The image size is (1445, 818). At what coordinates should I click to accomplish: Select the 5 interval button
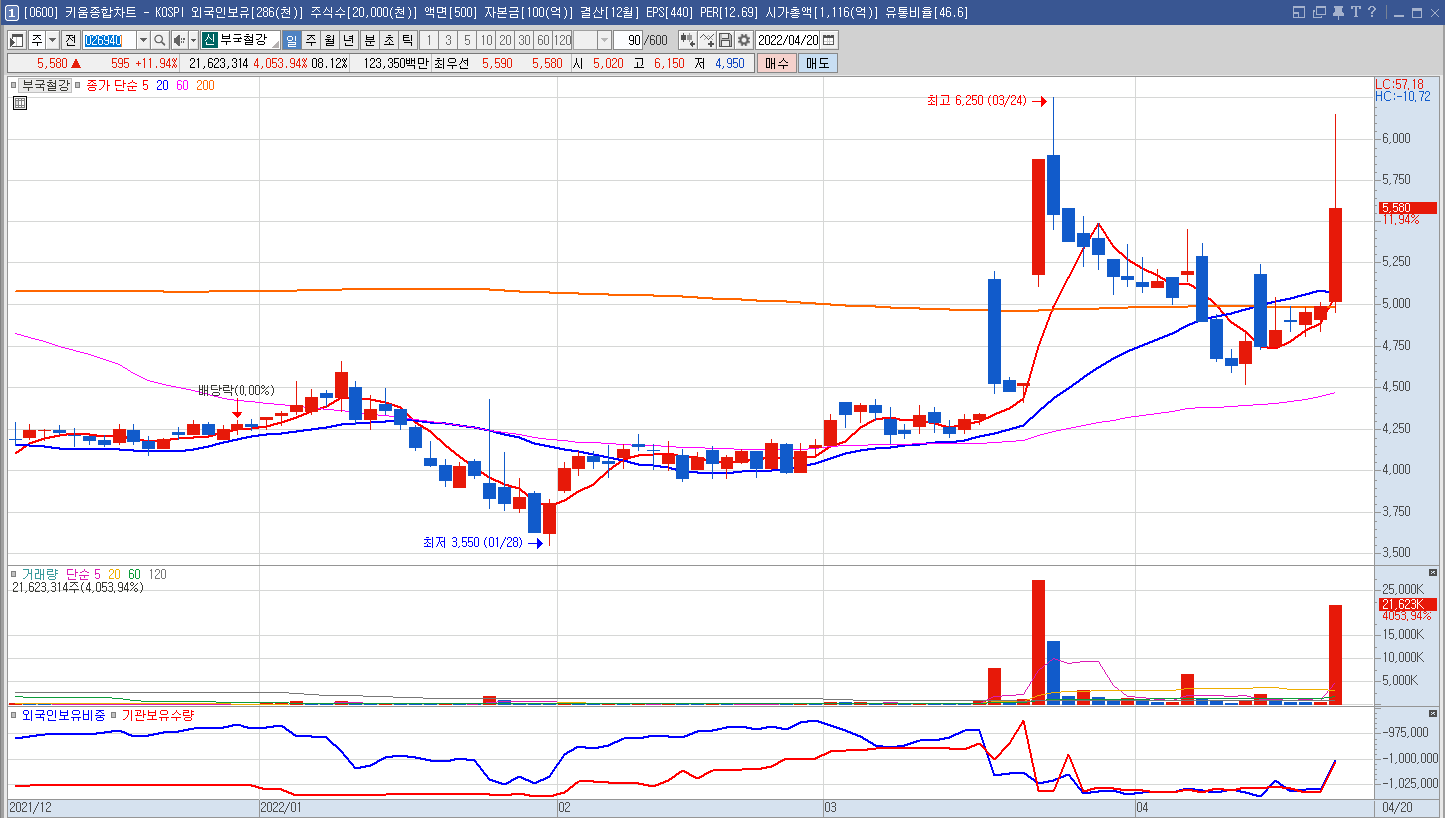(x=467, y=40)
